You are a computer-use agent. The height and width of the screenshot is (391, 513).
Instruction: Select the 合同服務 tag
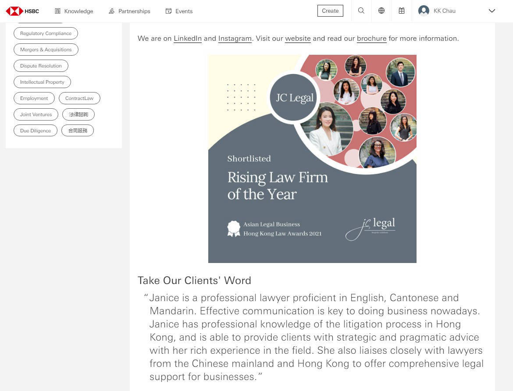[78, 131]
